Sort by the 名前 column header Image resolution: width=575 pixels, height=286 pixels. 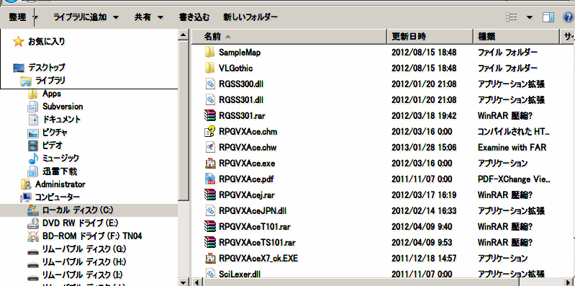289,37
